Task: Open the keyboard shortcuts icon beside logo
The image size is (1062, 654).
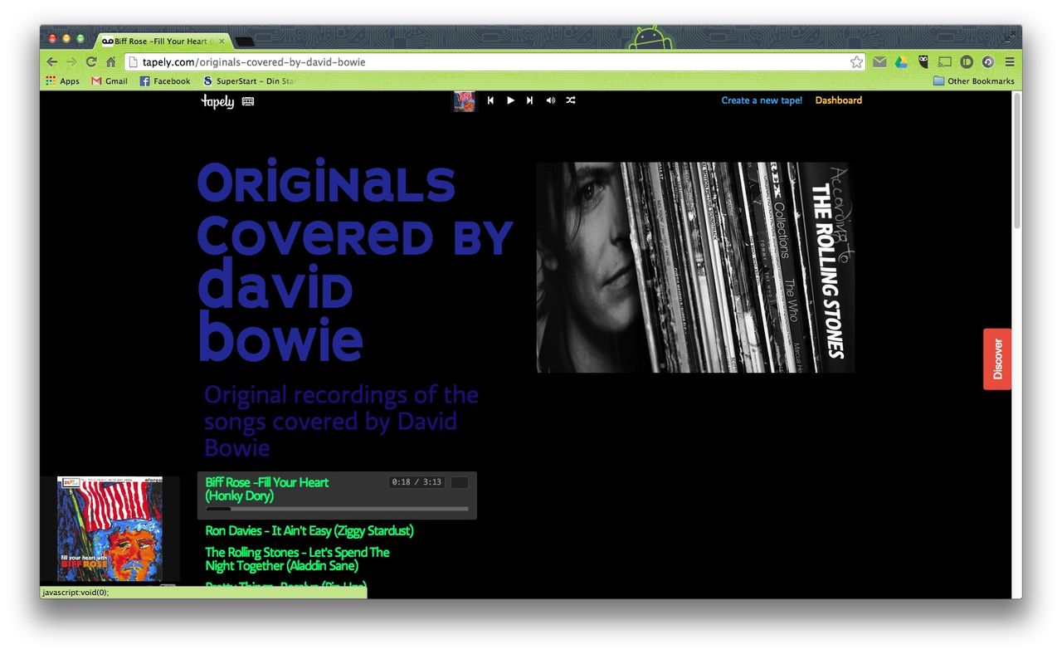Action: click(248, 101)
